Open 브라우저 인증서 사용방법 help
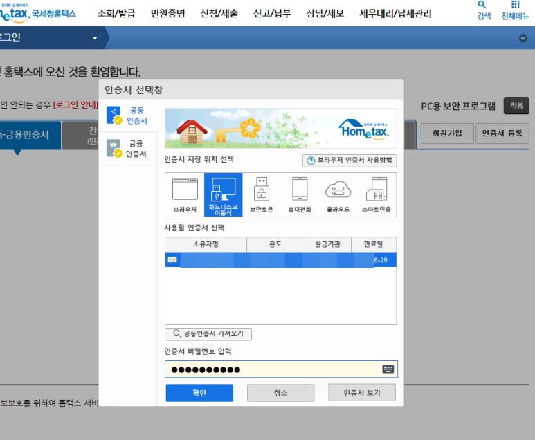 coord(350,161)
